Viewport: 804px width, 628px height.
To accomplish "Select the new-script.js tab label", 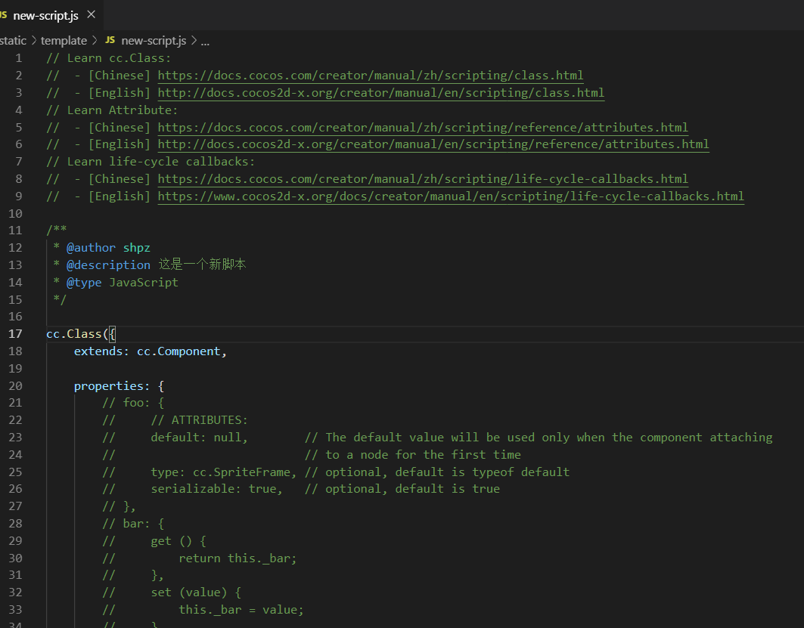I will pos(45,15).
